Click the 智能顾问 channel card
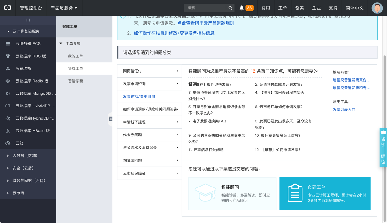Image resolution: width=387 pixels, height=223 pixels. click(x=232, y=194)
